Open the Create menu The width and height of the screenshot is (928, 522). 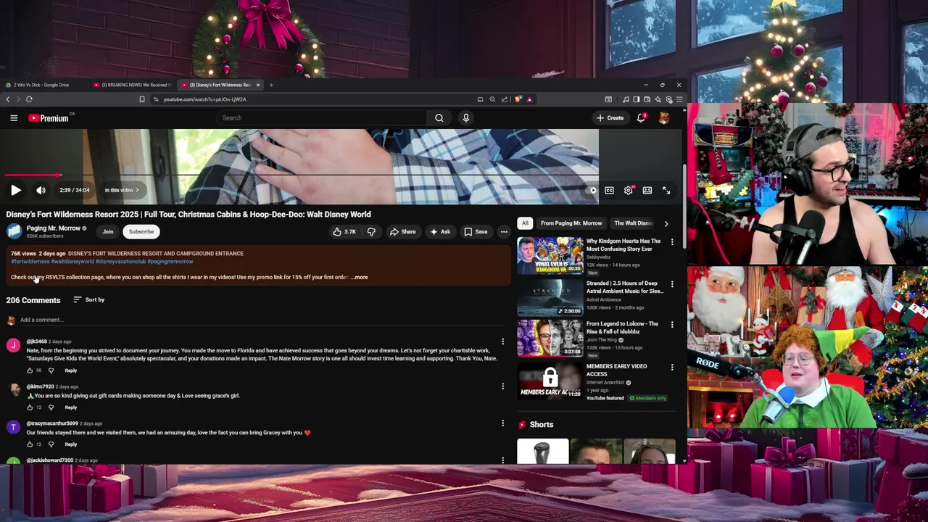click(609, 117)
